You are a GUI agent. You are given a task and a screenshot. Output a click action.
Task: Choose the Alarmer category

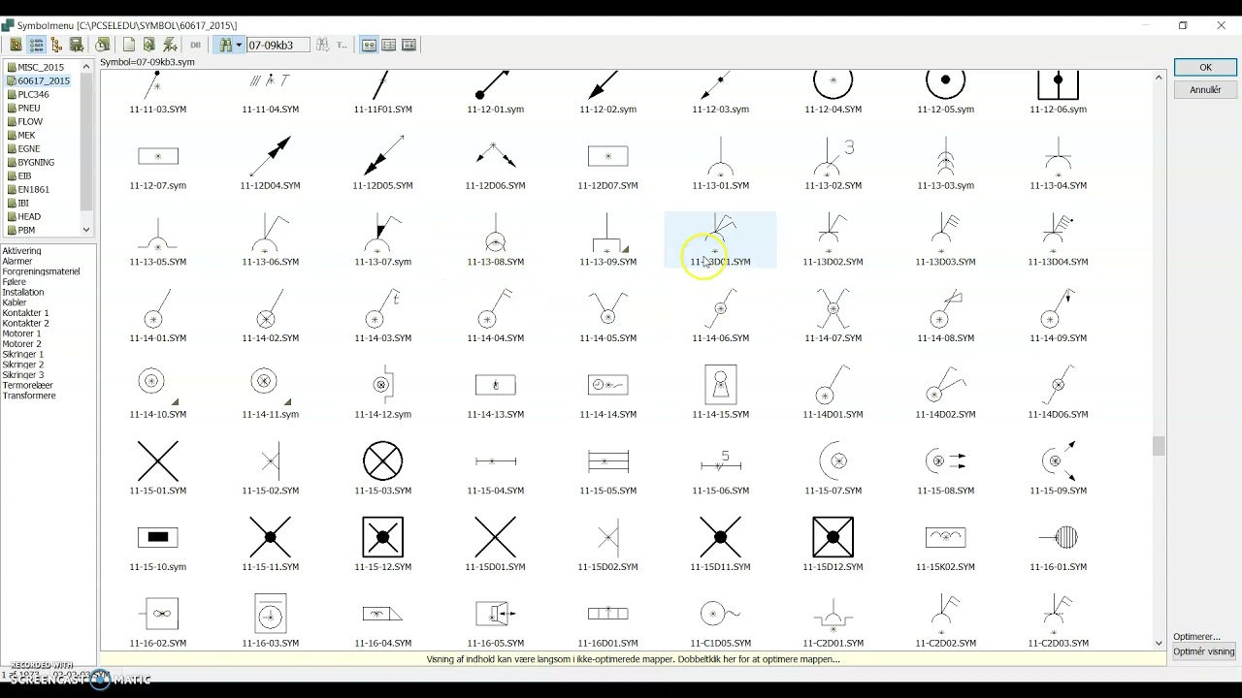pyautogui.click(x=17, y=261)
